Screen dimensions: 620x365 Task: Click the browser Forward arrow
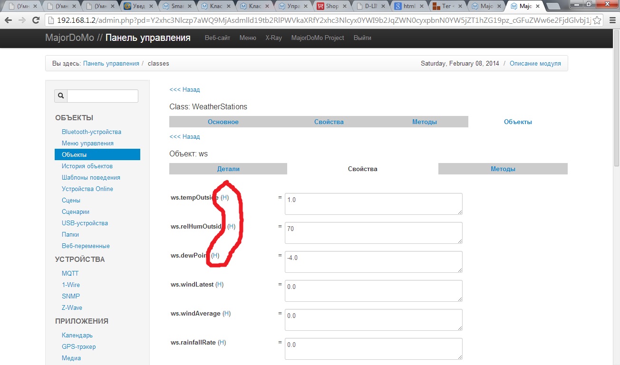[22, 21]
